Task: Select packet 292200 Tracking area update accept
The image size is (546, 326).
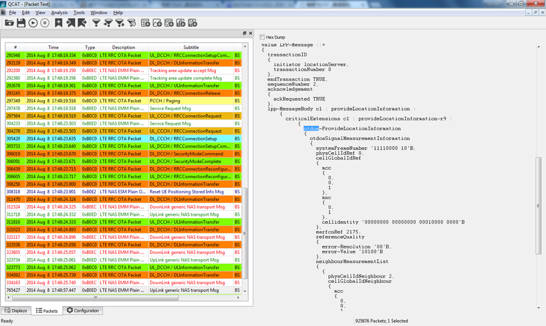Action: tap(124, 70)
